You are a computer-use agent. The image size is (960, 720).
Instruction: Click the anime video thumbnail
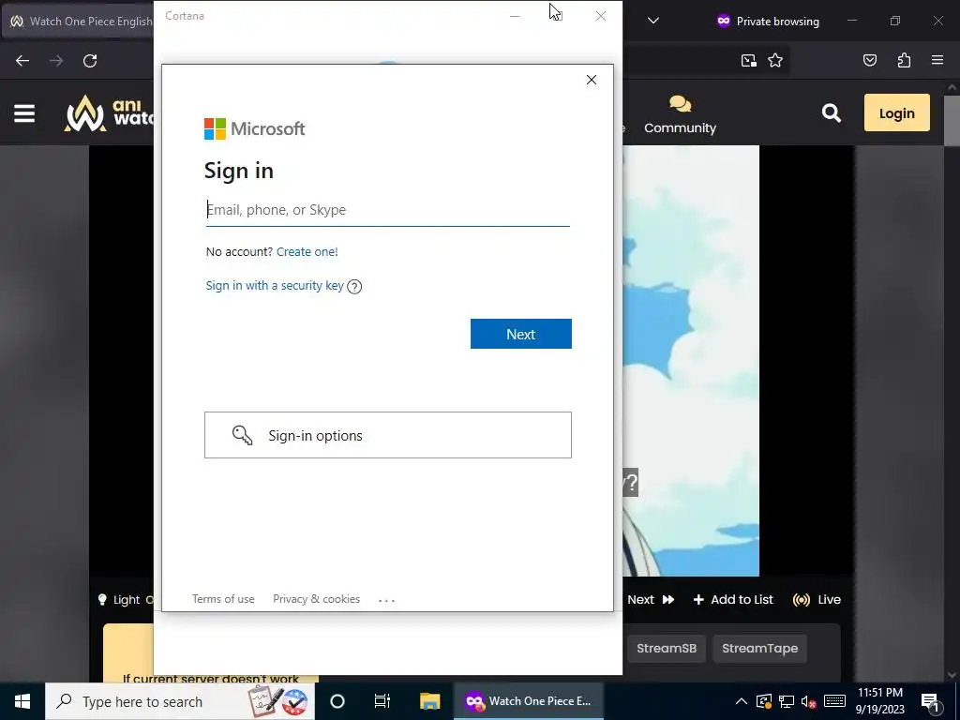point(691,361)
